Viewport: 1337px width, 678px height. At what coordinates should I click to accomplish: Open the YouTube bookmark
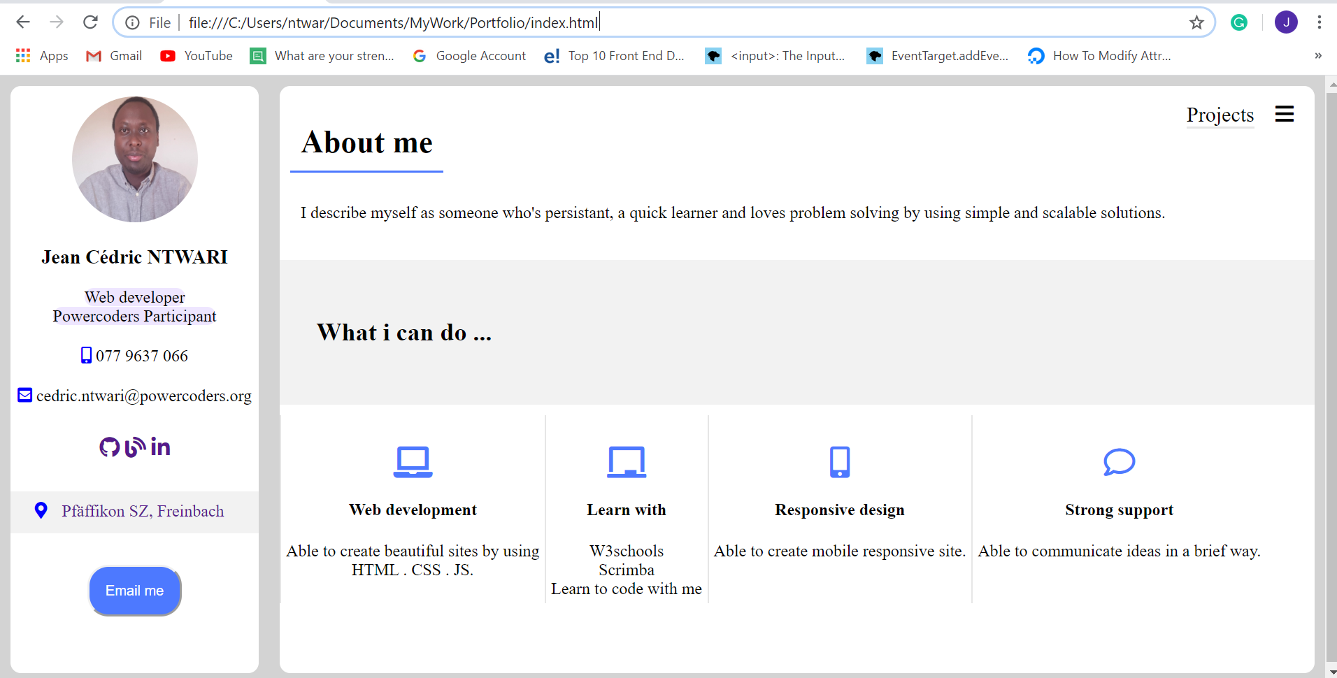(196, 56)
